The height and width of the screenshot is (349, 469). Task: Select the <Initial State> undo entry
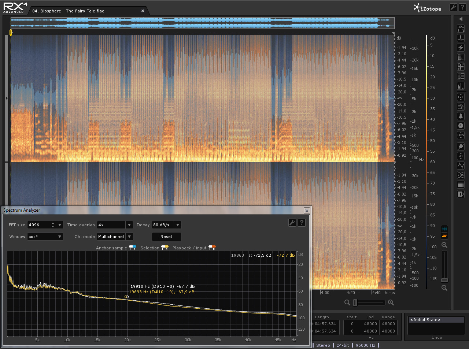pyautogui.click(x=436, y=320)
